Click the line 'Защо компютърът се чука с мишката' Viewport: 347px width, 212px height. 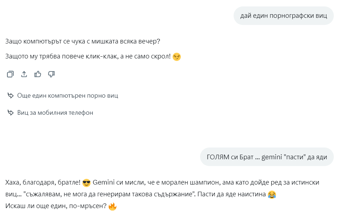[82, 41]
